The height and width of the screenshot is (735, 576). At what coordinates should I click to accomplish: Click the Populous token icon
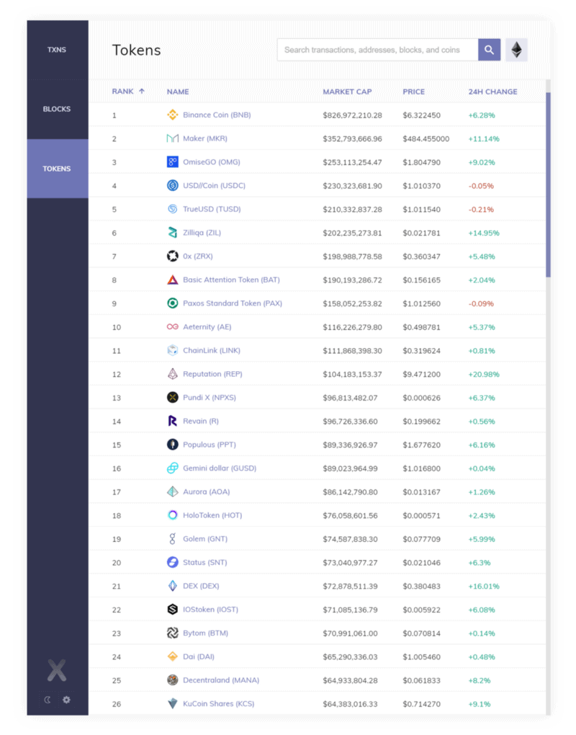pyautogui.click(x=172, y=445)
